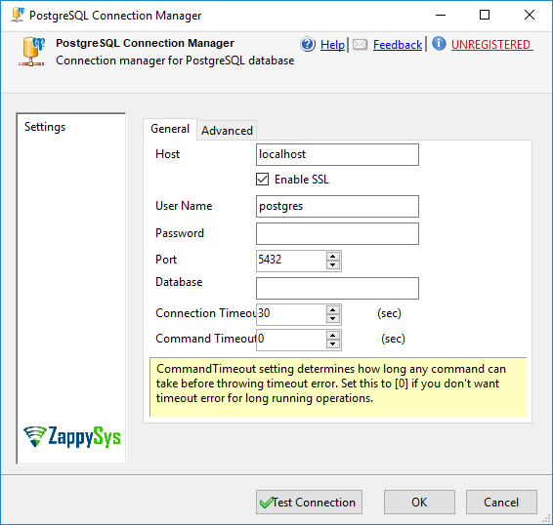Screen dimensions: 553x525
Task: Maximize the Connection Manager window
Action: click(x=485, y=16)
